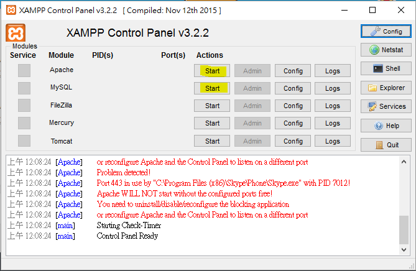Start the MySQL module
Screen dimensions: 416x271
tap(212, 88)
